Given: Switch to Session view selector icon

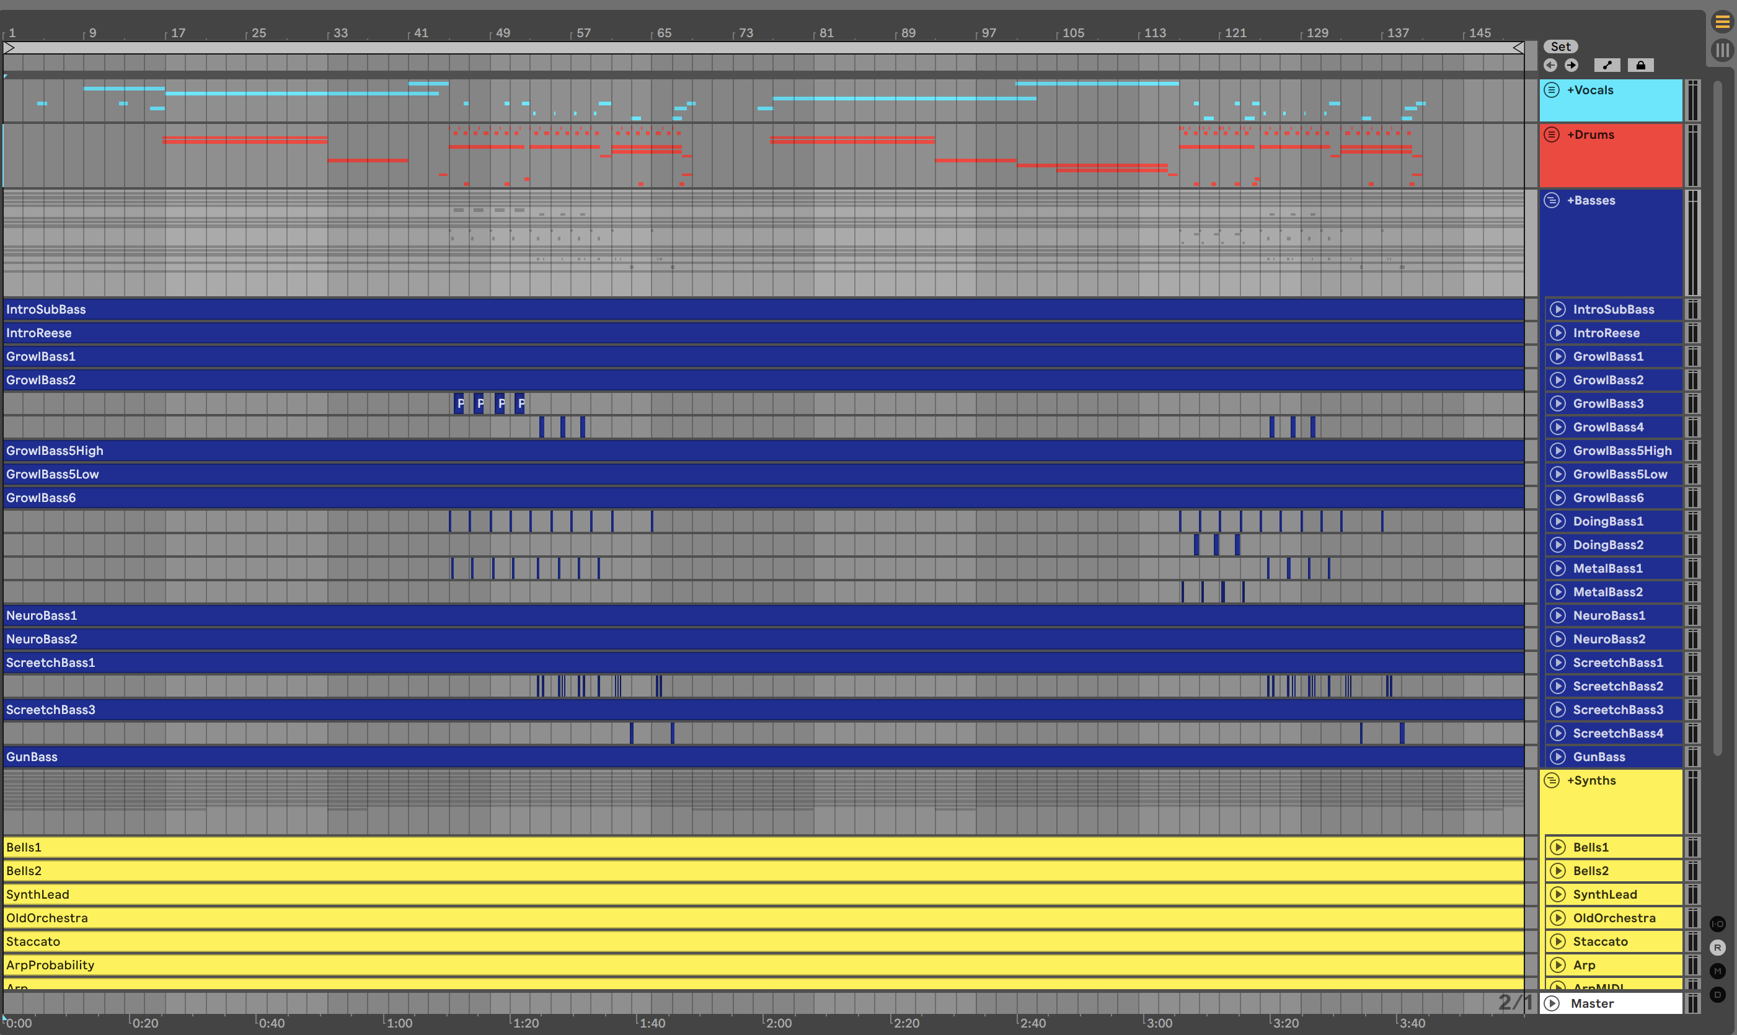Looking at the screenshot, I should pos(1722,50).
